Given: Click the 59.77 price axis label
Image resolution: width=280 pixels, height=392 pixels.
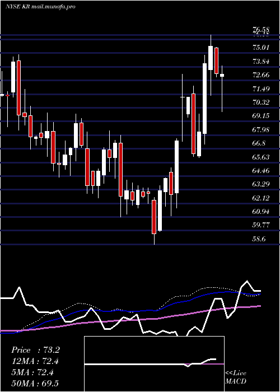Looking at the screenshot, I should click(262, 225).
